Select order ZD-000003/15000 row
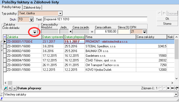This screenshot has height=102, width=179. 89,65
